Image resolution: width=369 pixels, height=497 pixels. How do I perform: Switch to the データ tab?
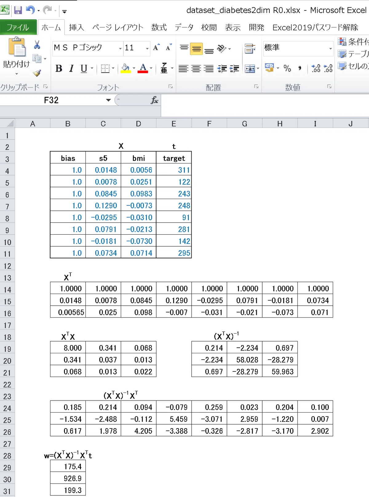[184, 27]
